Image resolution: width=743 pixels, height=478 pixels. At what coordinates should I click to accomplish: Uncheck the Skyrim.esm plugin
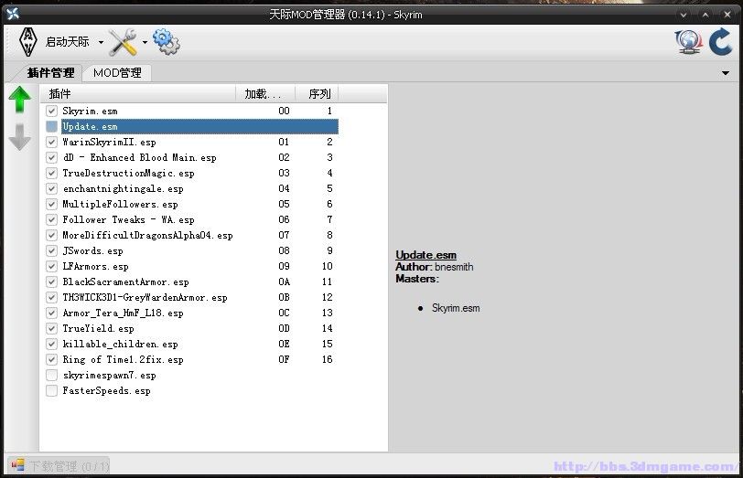pos(51,112)
